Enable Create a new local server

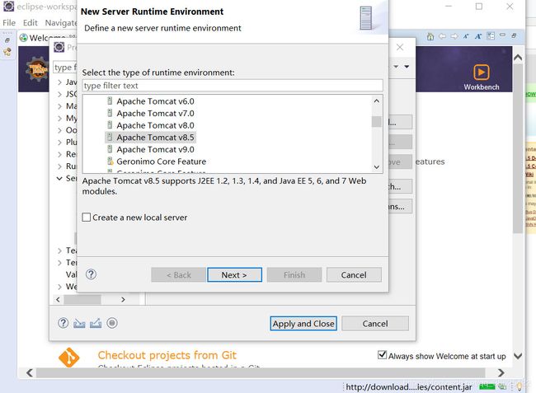coord(87,218)
